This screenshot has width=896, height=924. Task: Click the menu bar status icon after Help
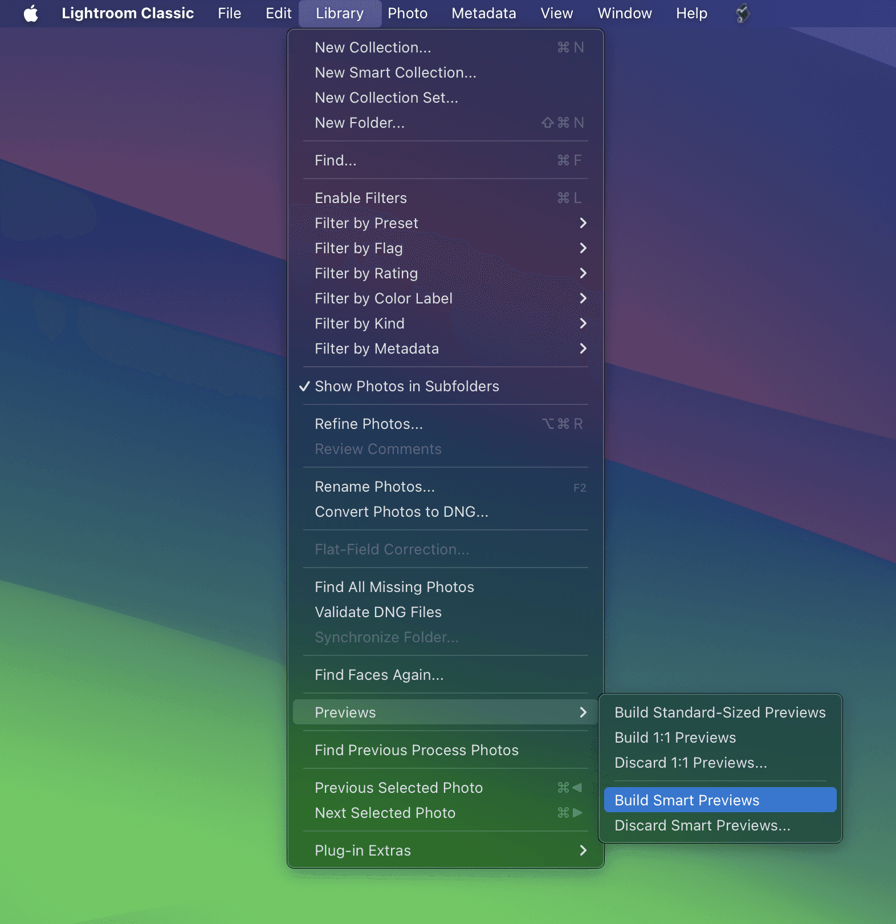click(x=742, y=13)
